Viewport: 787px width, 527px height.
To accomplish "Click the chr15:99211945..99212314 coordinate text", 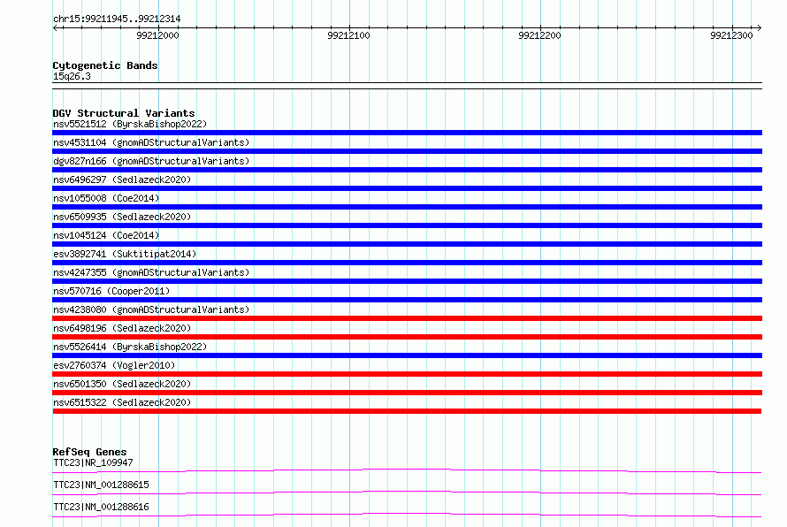I will 117,19.
